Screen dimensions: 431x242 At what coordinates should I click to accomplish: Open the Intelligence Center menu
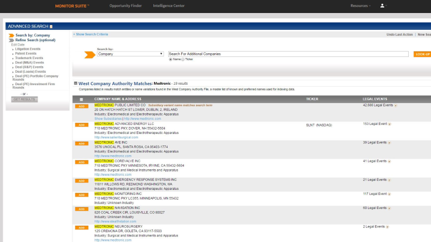click(x=169, y=6)
